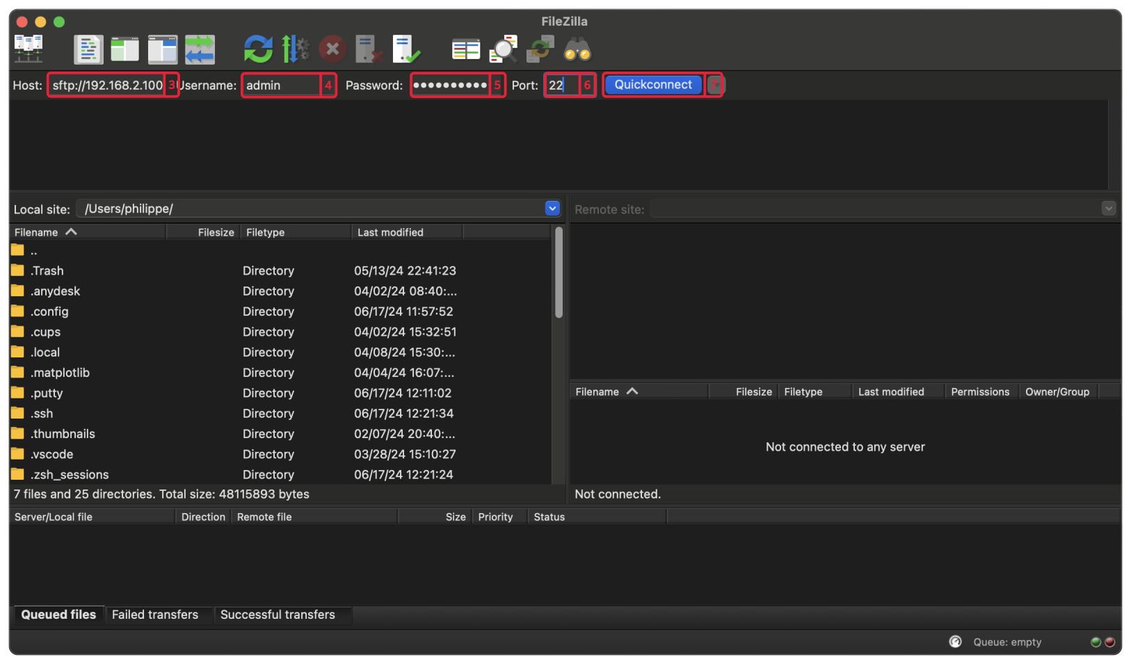Click the Quickconnect button
Viewport: 1131px width, 664px height.
pos(653,85)
